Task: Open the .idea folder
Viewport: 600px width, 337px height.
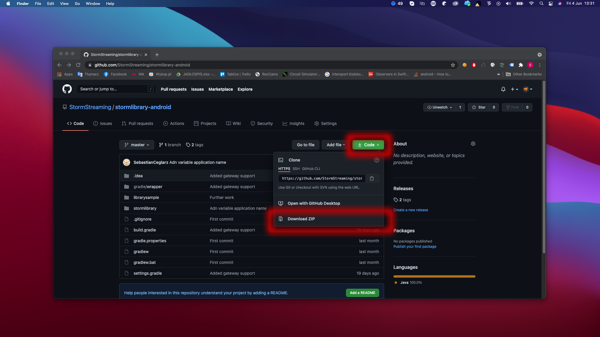Action: pos(138,176)
